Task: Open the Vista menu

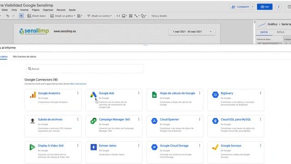Action: click(x=14, y=10)
